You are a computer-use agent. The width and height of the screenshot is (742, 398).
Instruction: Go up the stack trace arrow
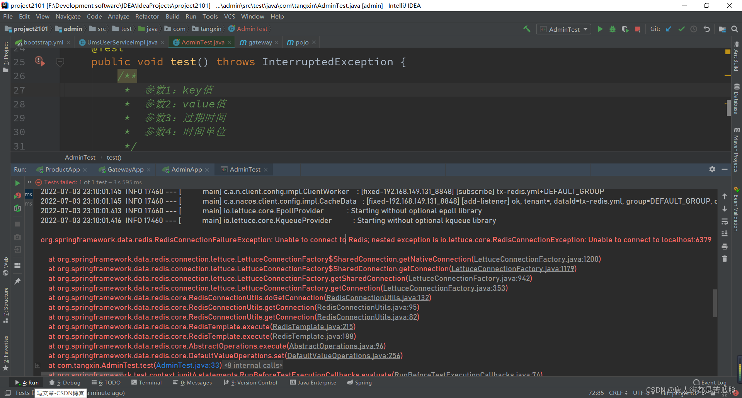point(725,196)
